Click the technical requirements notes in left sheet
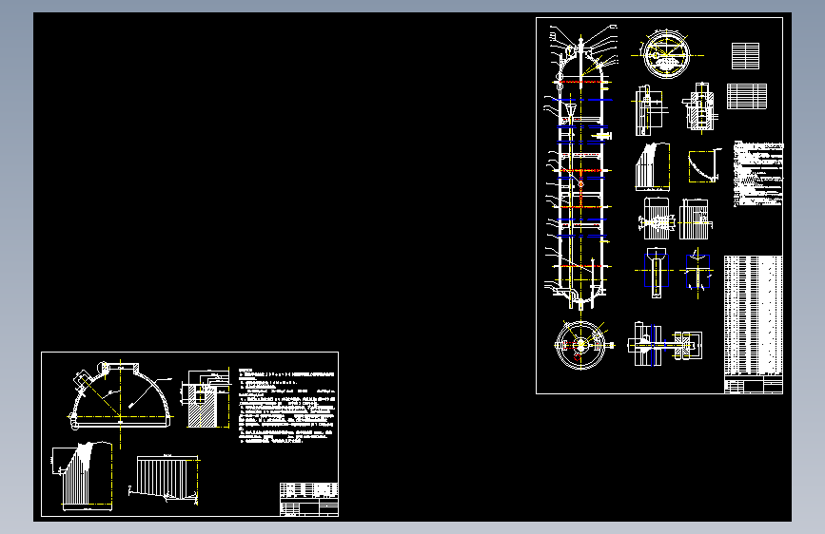This screenshot has height=534, width=825. [x=286, y=407]
